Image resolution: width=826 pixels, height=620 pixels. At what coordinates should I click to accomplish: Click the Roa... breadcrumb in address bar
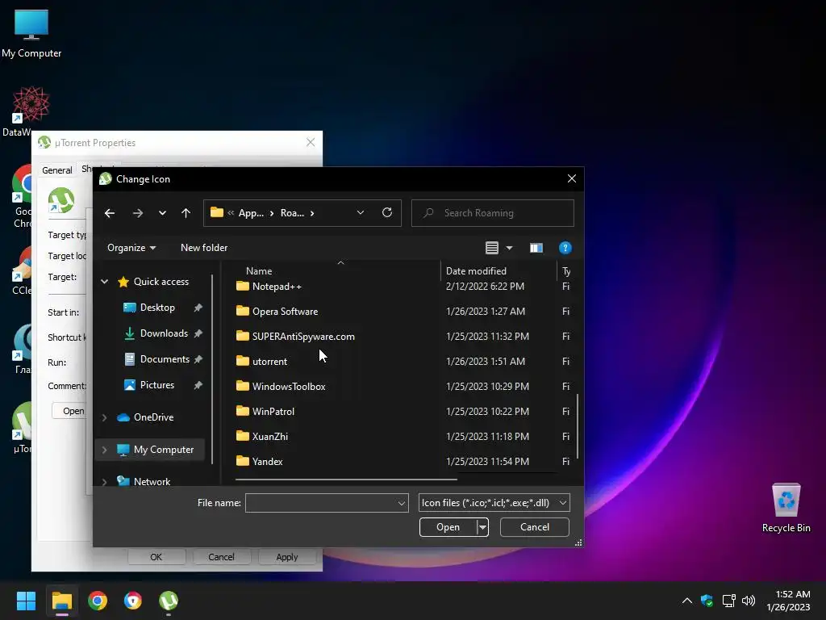pos(292,213)
